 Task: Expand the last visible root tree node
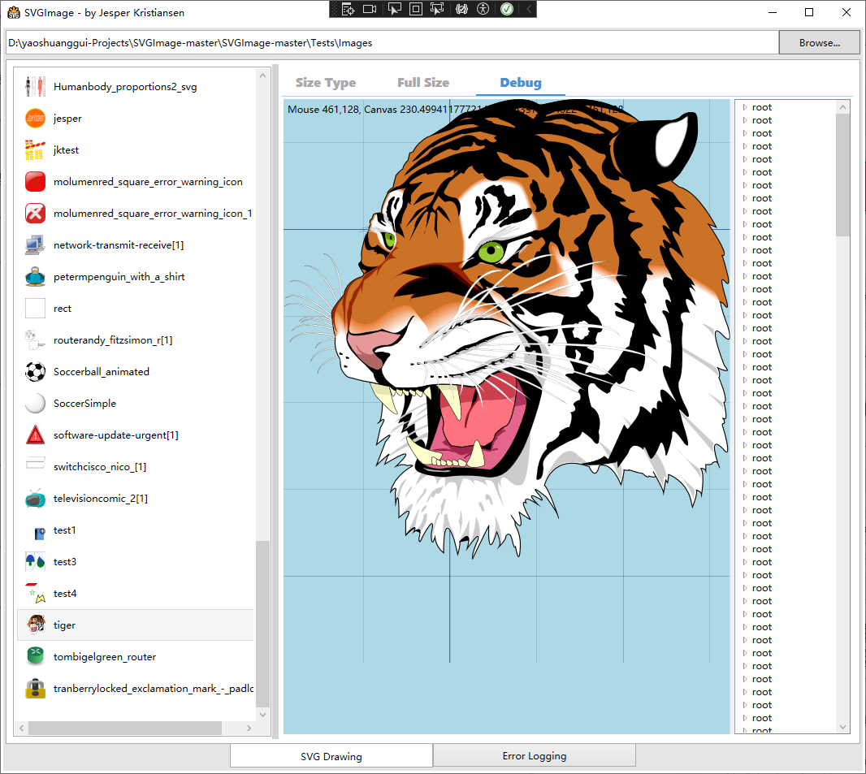coord(744,718)
